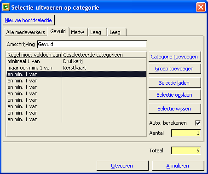
Task: Select the maar ook min. 1 van row
Action: click(76, 68)
